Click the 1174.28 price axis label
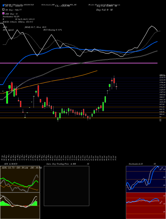Screen dimensions: 166x219 point(162,85)
